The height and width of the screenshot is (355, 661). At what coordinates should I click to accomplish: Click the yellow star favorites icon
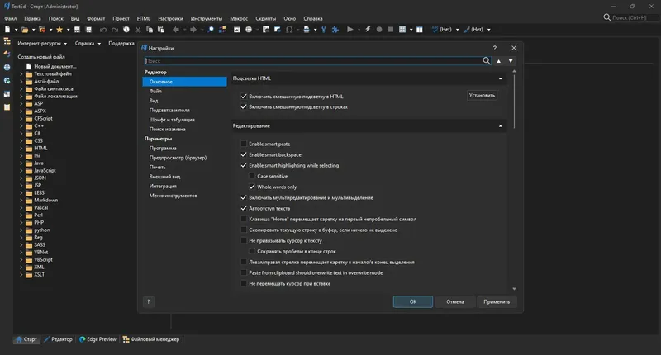click(59, 30)
